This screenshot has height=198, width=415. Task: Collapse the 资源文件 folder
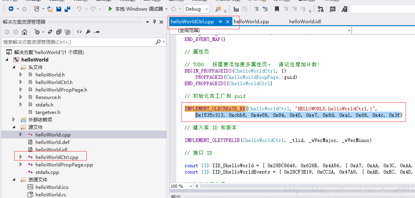click(x=14, y=179)
